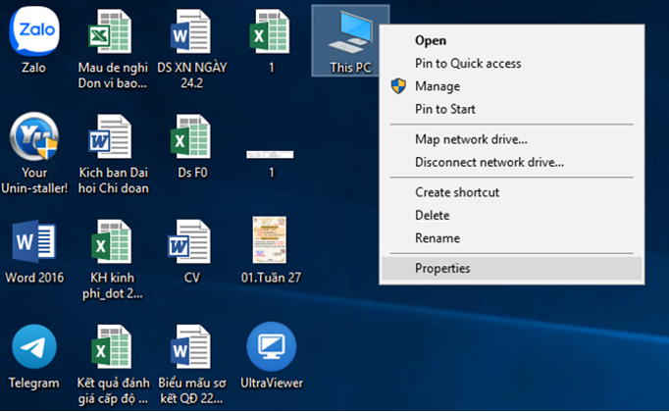The height and width of the screenshot is (412, 669).
Task: Choose Manage in the context menu
Action: 512,86
